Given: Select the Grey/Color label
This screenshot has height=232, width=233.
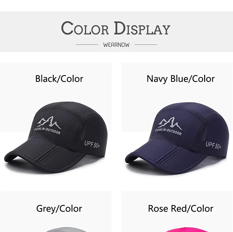Looking at the screenshot, I should [x=59, y=208].
